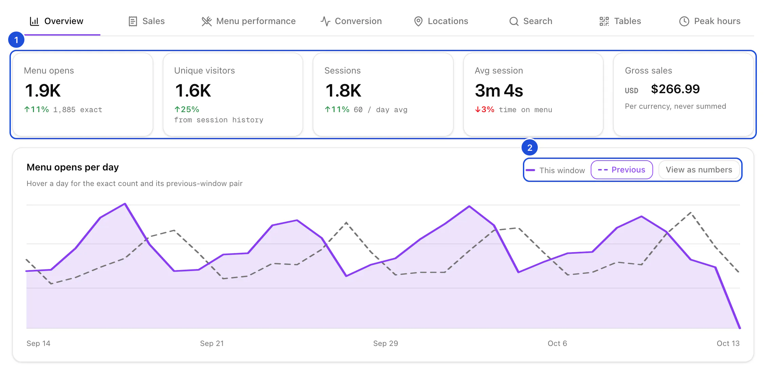
Task: Click the Sep 21 axis label
Action: pos(212,343)
